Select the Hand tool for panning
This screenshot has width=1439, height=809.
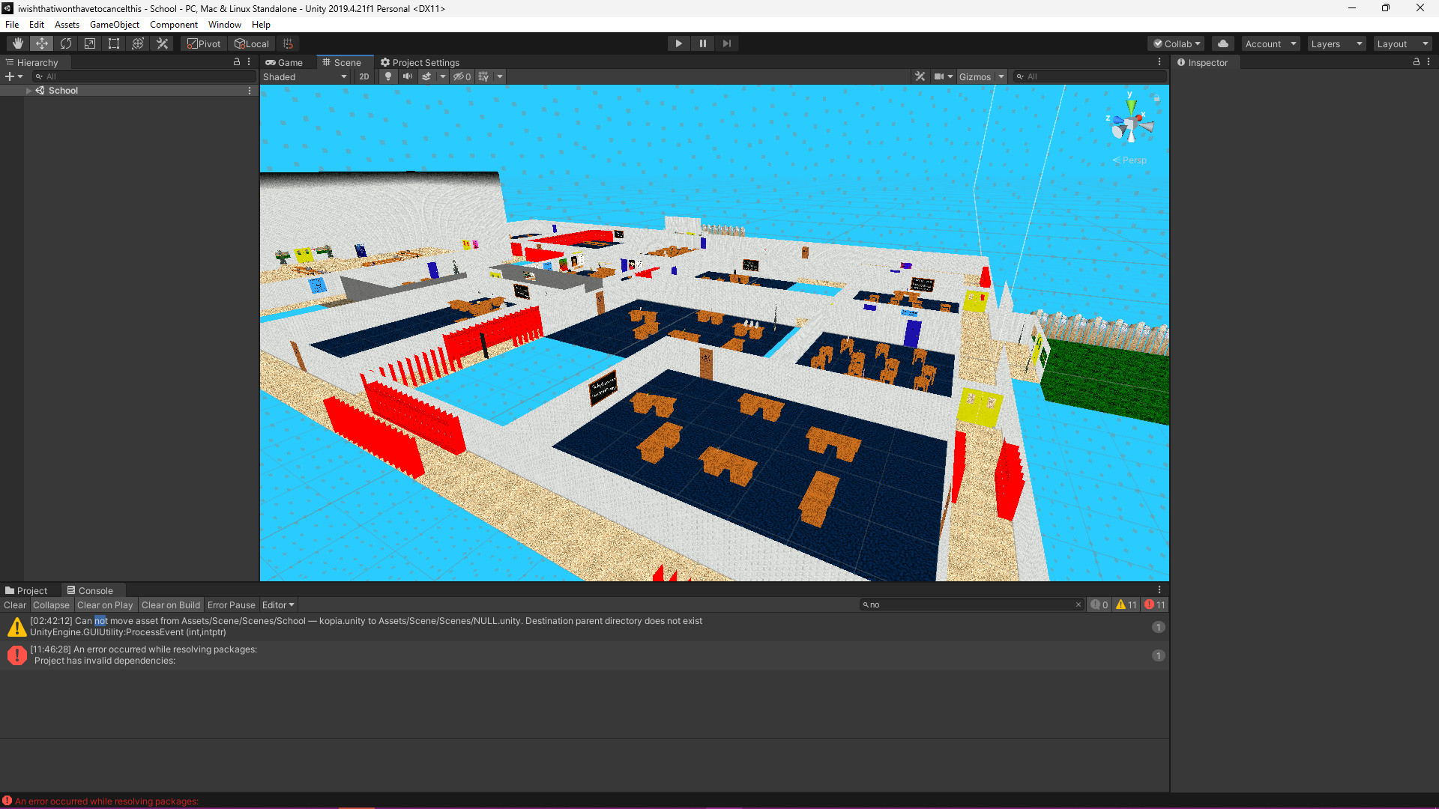coord(17,43)
